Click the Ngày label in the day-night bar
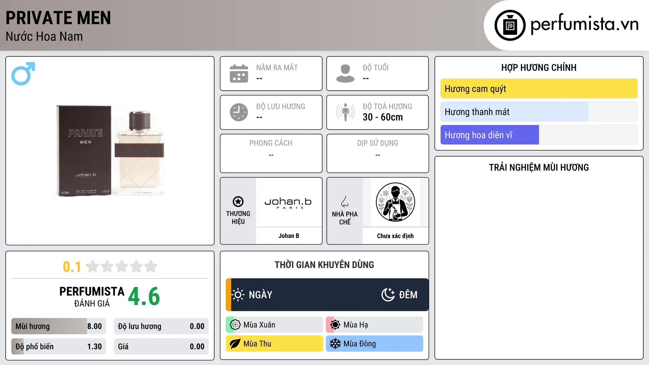This screenshot has height=365, width=649. [x=260, y=295]
